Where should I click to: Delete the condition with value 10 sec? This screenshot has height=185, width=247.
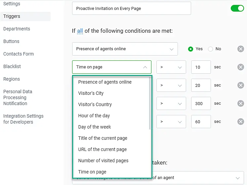[x=241, y=67]
